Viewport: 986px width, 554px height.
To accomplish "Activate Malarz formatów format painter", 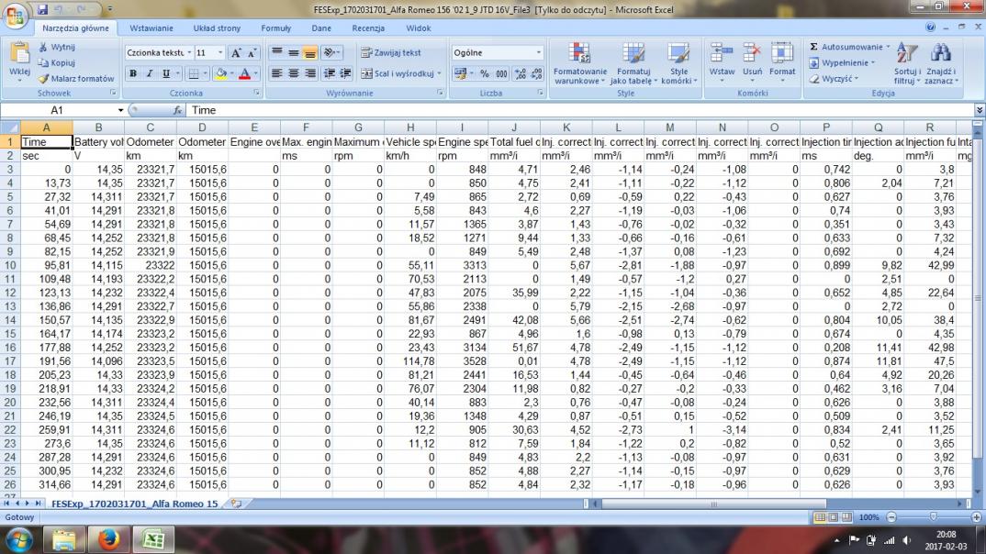I will [x=77, y=79].
